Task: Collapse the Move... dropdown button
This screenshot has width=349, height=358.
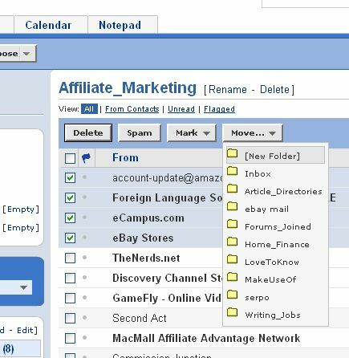Action: pyautogui.click(x=253, y=133)
